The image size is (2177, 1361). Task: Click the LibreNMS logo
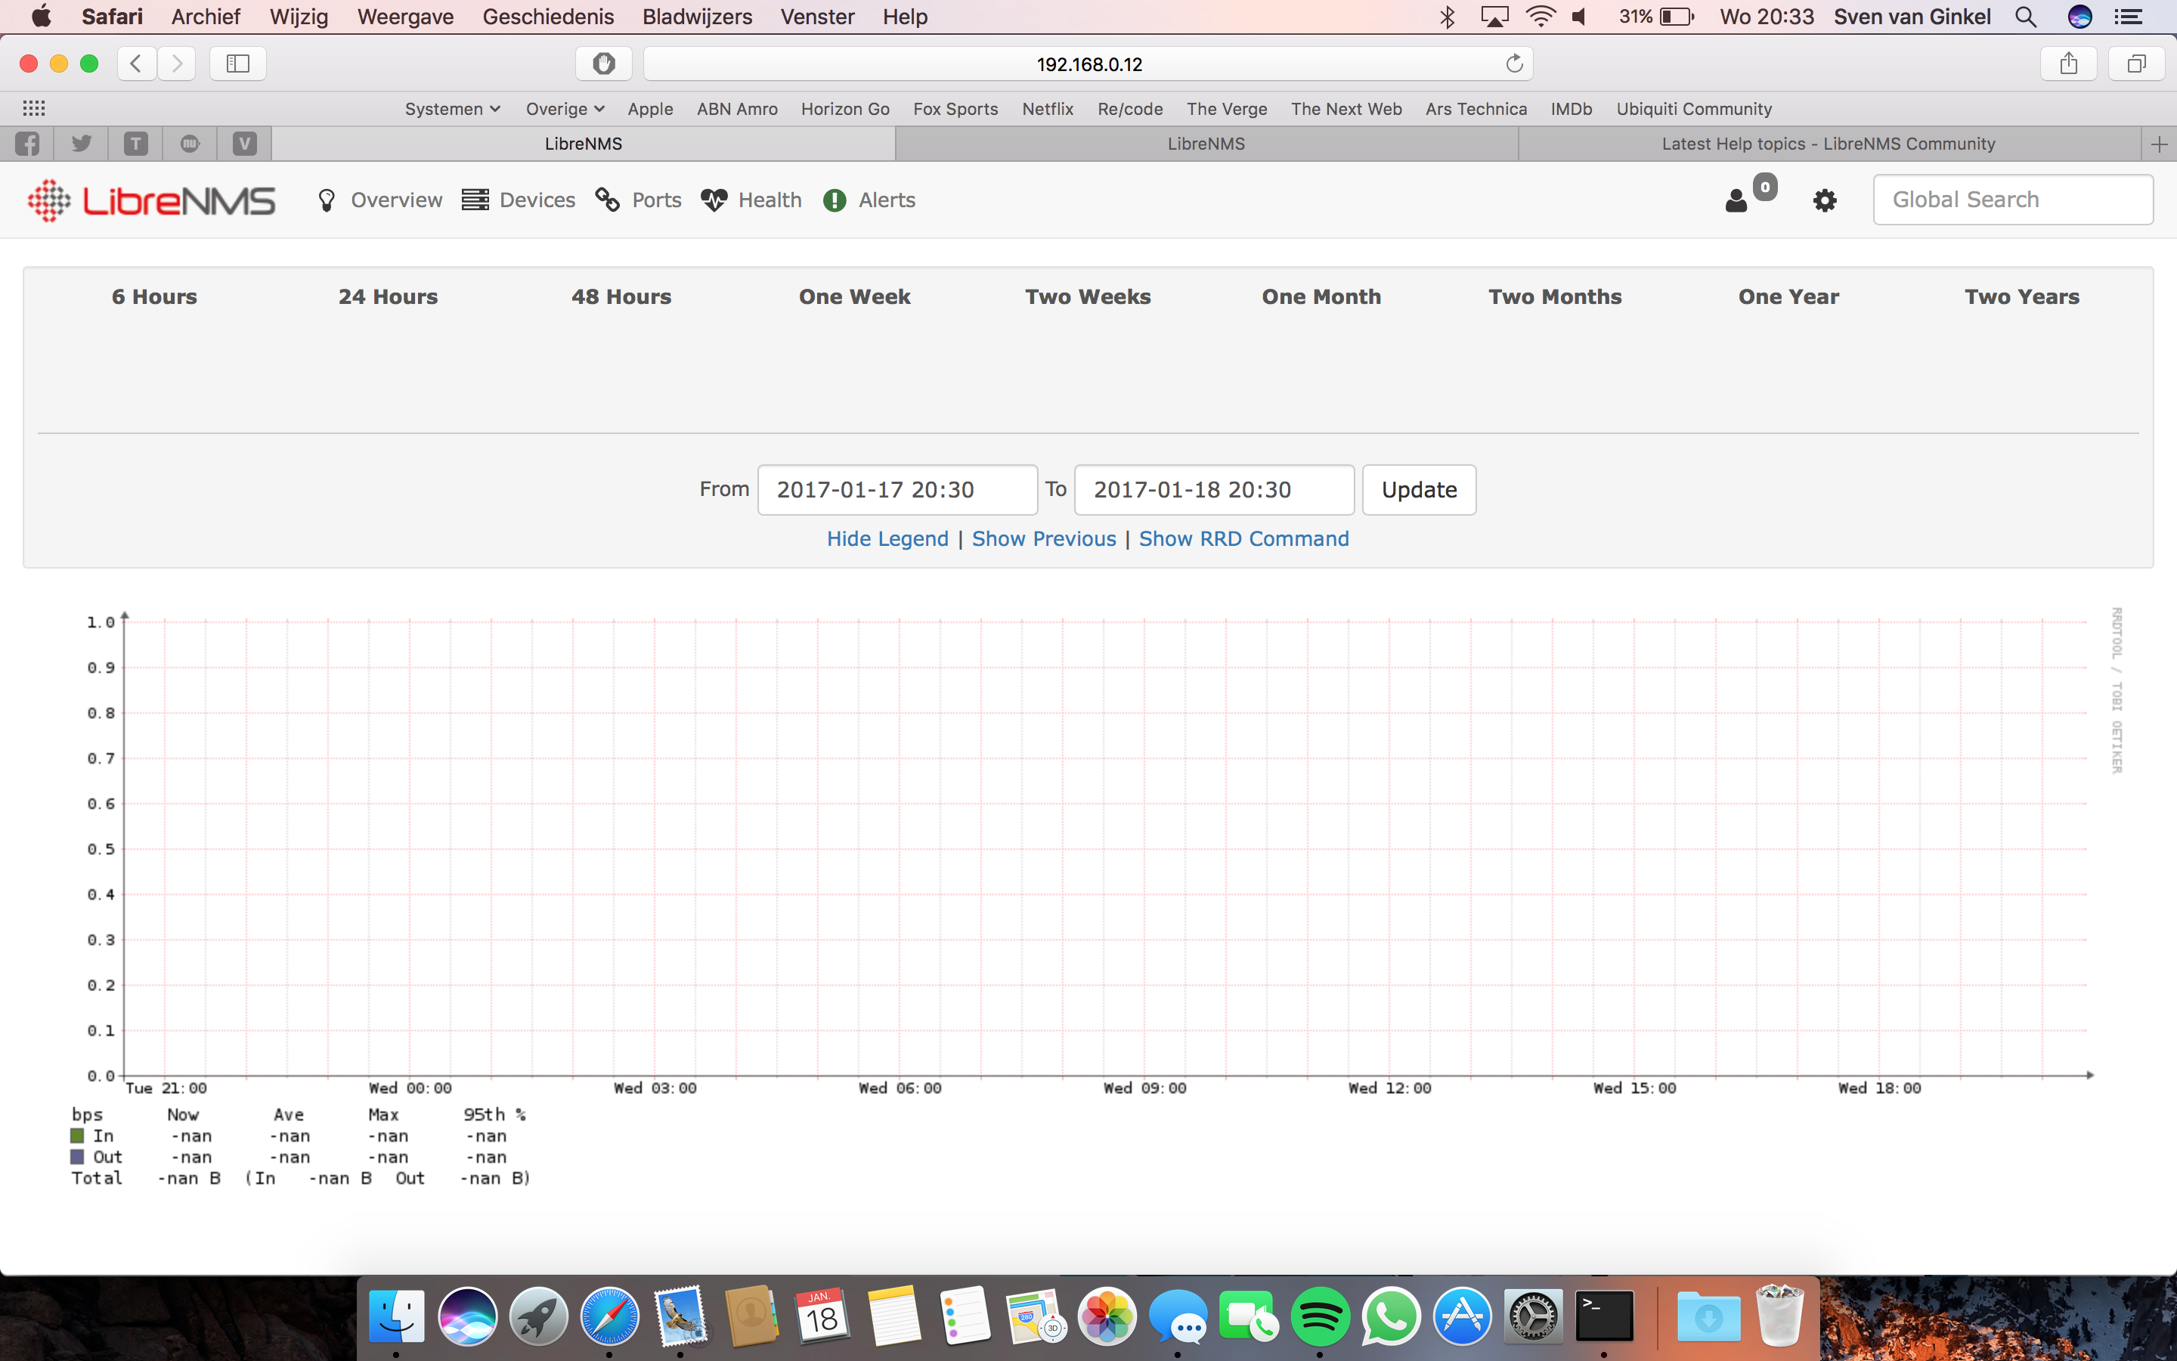point(151,200)
